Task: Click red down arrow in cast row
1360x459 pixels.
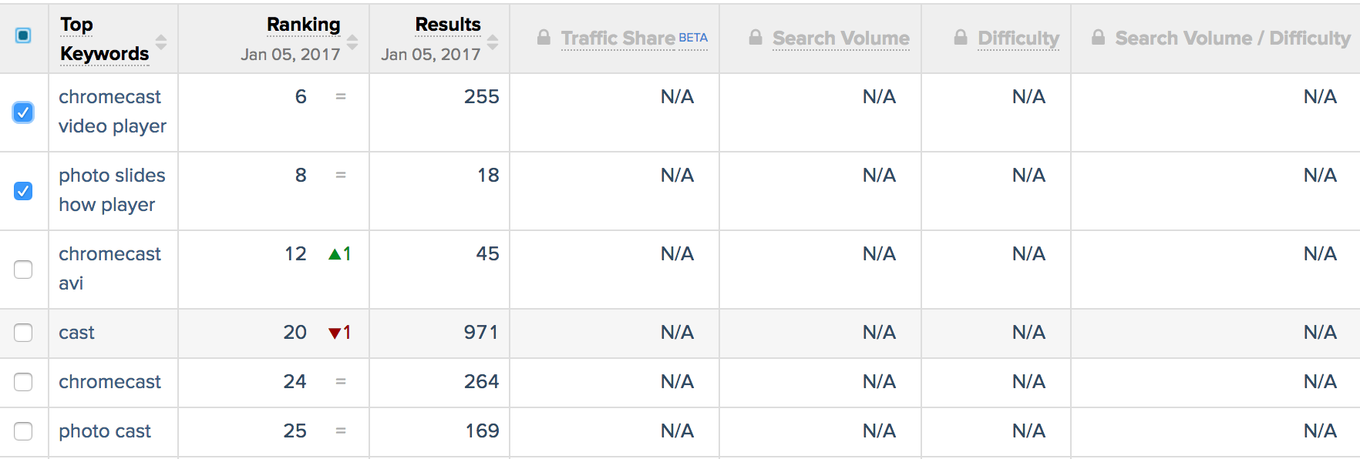Action: pyautogui.click(x=335, y=333)
